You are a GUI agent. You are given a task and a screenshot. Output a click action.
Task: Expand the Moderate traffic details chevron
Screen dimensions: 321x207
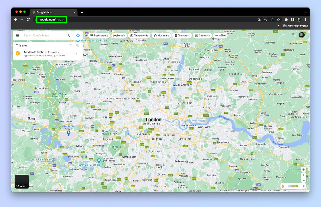point(76,53)
